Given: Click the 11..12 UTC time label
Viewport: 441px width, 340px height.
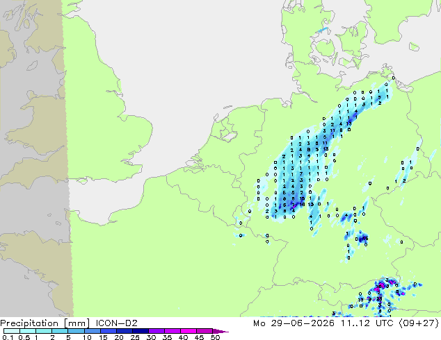Looking at the screenshot, I should [363, 323].
